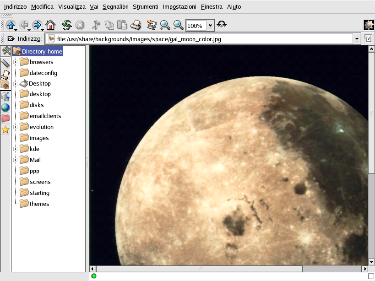Open sidebar configuration with the hammer and wrench icon
The image size is (375, 281).
(x=6, y=51)
